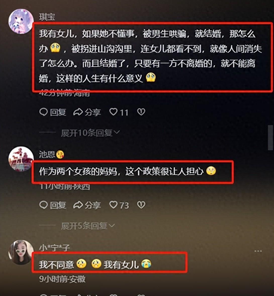Viewport: 274px width, 296px height.
Task: Click username 琪宝
Action: pos(47,17)
